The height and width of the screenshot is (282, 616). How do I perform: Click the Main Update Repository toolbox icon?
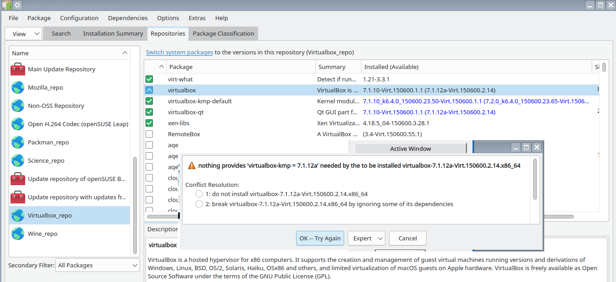coord(18,69)
